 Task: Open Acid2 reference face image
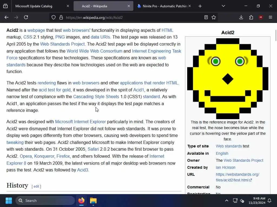[228, 78]
